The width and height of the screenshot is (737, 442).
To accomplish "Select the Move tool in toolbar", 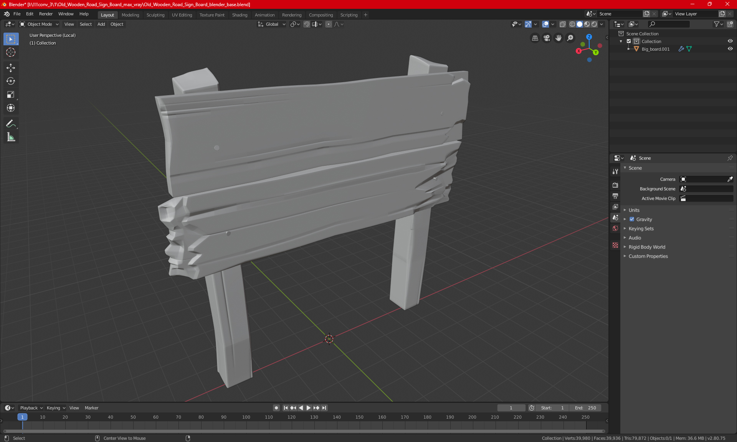I will [11, 68].
